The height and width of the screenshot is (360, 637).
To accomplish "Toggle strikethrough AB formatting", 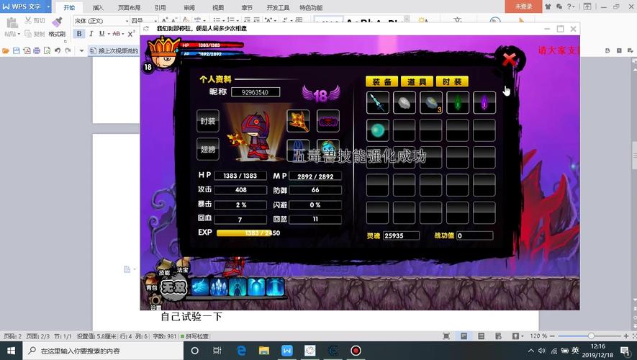I will coord(116,34).
